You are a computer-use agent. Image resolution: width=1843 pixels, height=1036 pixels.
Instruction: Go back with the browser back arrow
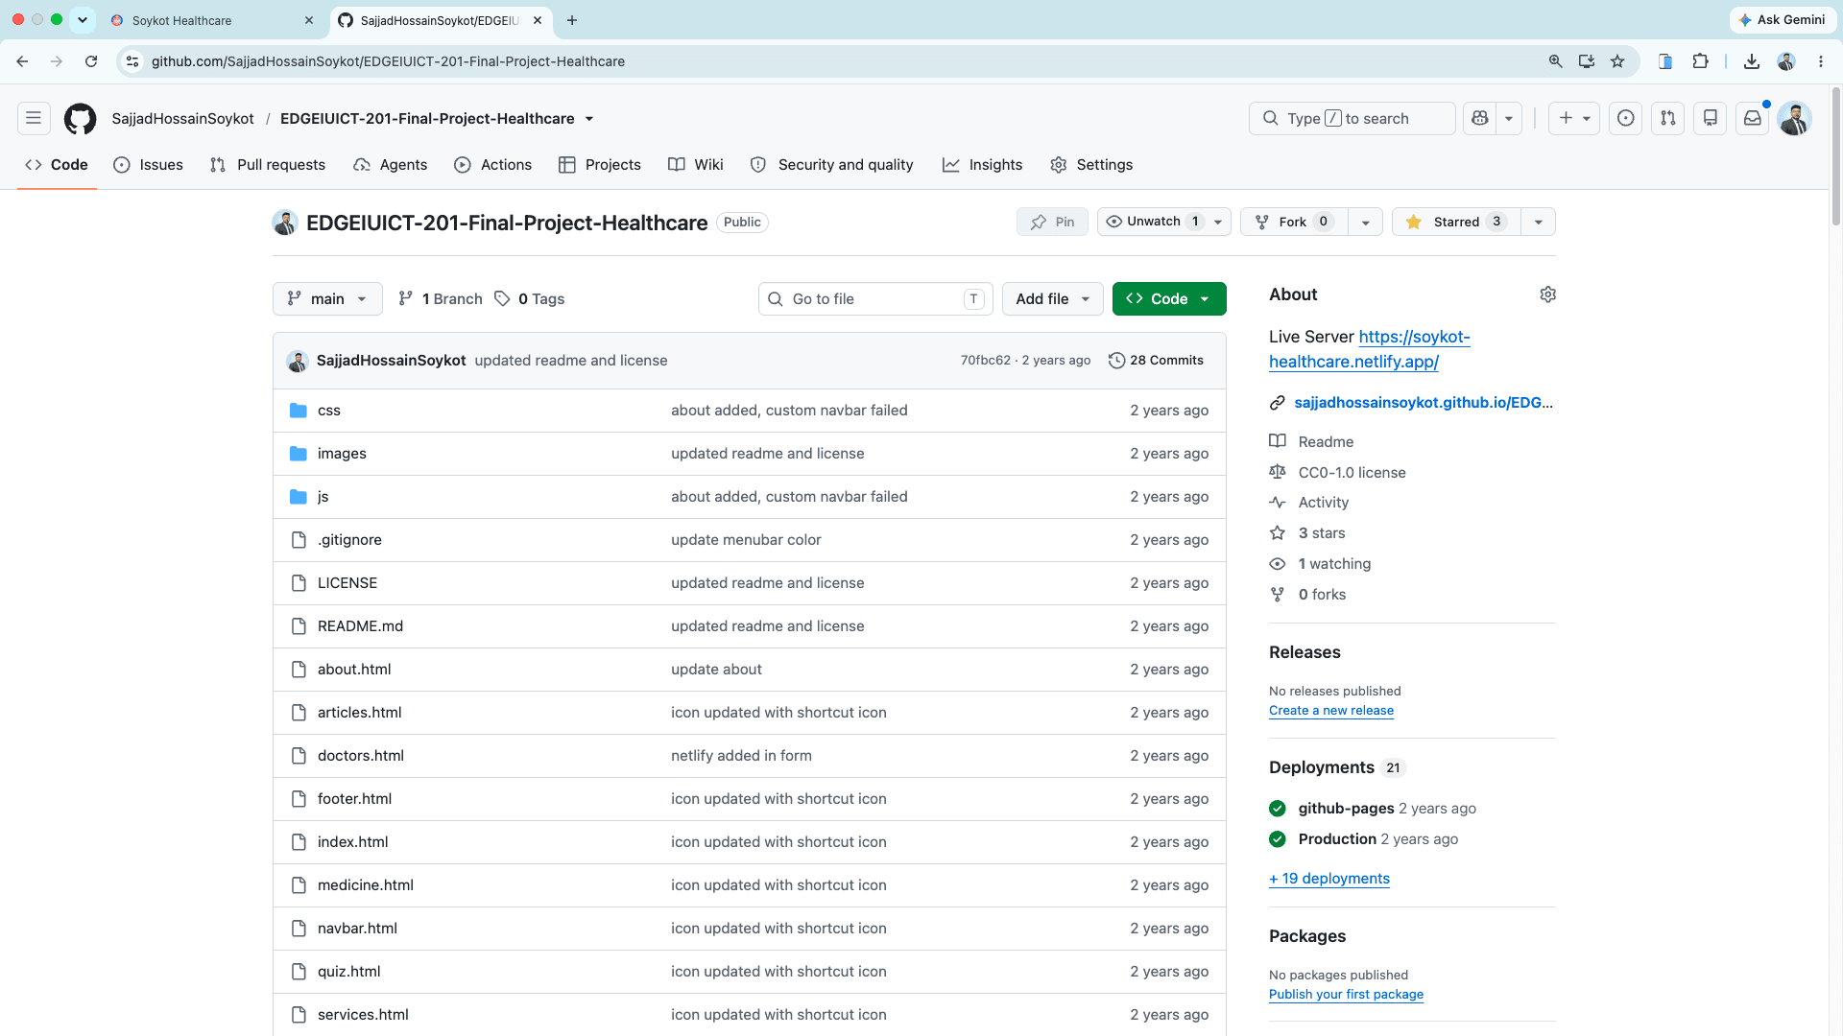tap(22, 61)
